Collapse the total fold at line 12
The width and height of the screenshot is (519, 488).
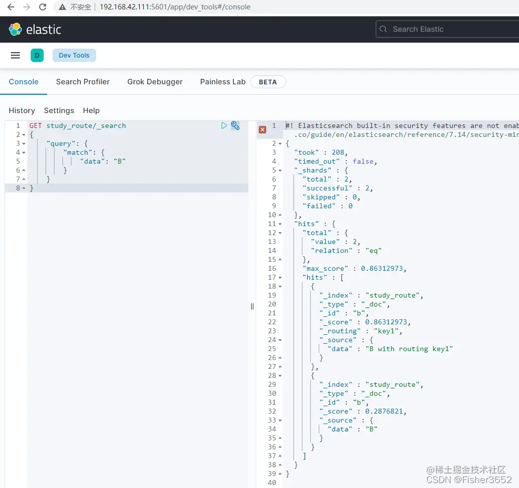coord(280,233)
